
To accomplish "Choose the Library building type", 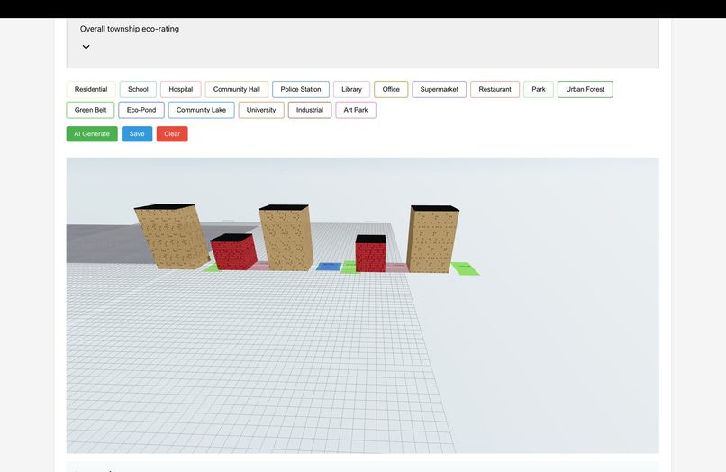I will coord(351,89).
